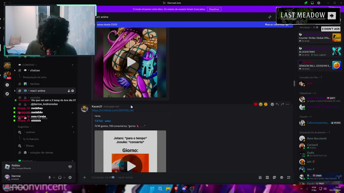Open the tierlists channel
344x193 pixels.
pyautogui.click(x=46, y=84)
